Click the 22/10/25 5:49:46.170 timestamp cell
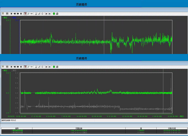 point(172,131)
